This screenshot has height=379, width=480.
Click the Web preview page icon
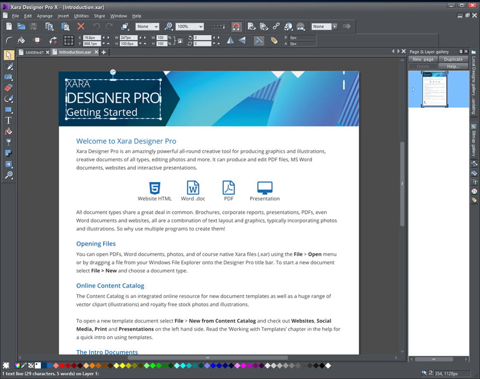click(x=251, y=27)
